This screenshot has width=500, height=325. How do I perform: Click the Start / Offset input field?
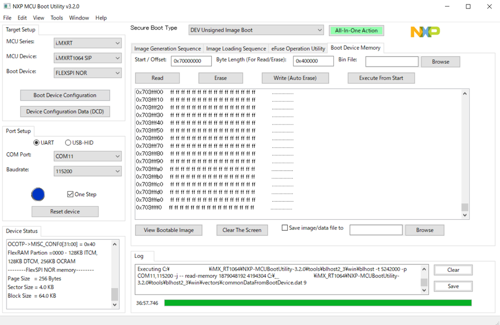click(191, 61)
